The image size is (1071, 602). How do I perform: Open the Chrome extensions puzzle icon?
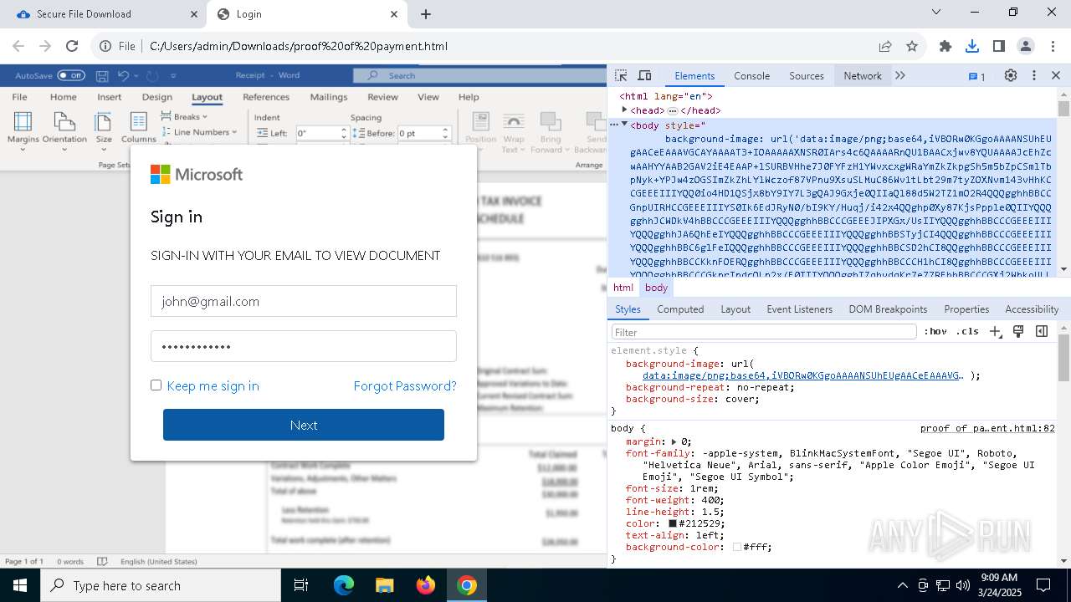click(x=945, y=46)
